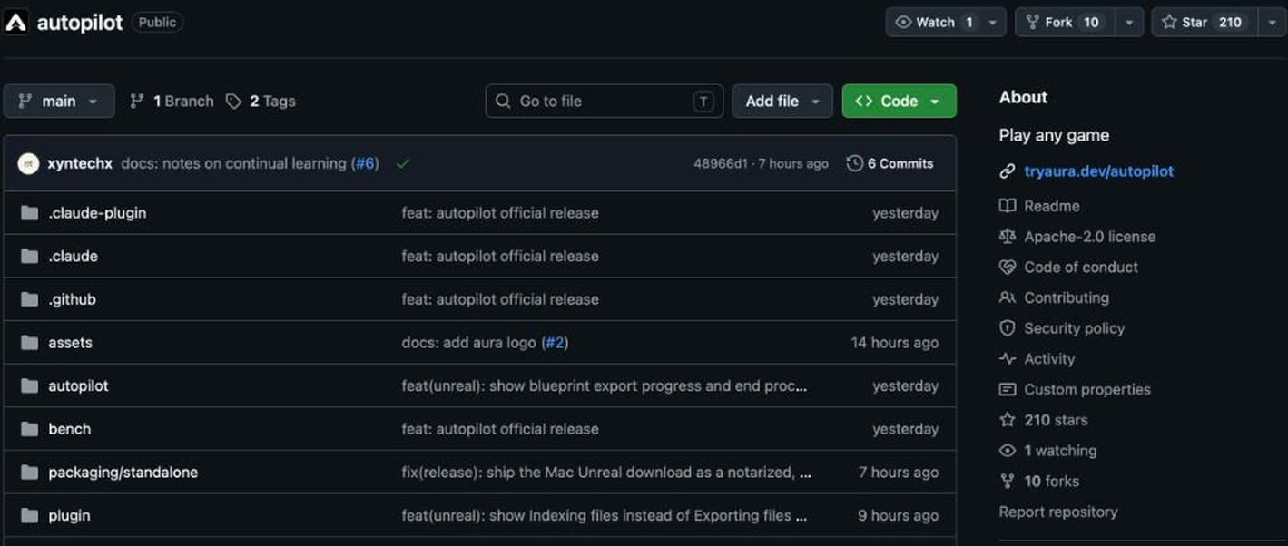Click the '9 hours ago' timestamp on plugin row
The width and height of the screenshot is (1288, 546).
tap(898, 516)
